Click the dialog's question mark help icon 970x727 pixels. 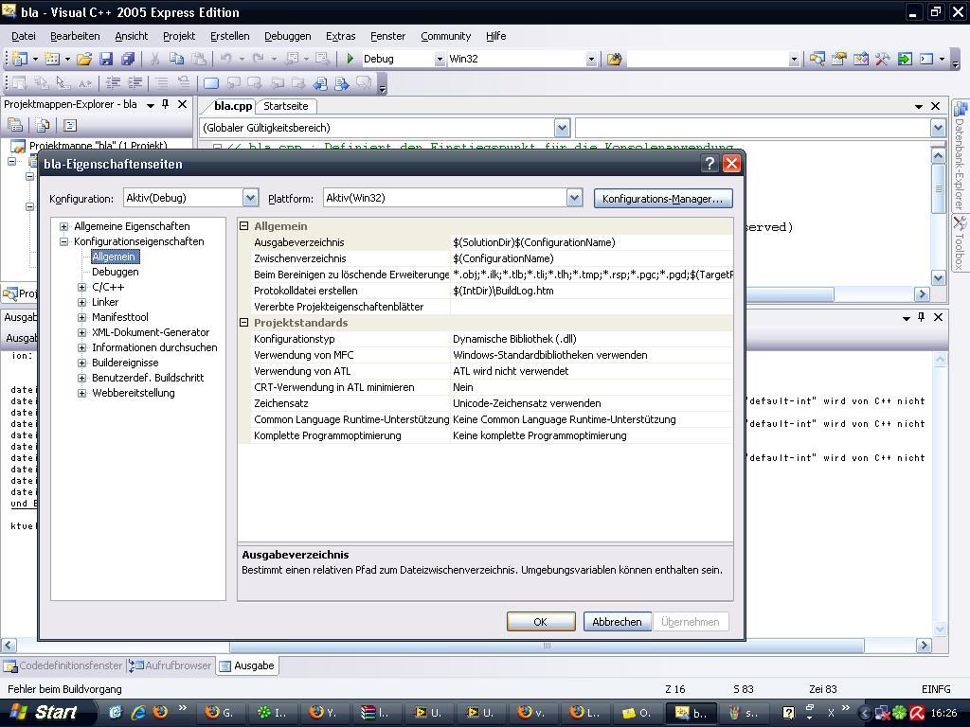click(x=710, y=164)
